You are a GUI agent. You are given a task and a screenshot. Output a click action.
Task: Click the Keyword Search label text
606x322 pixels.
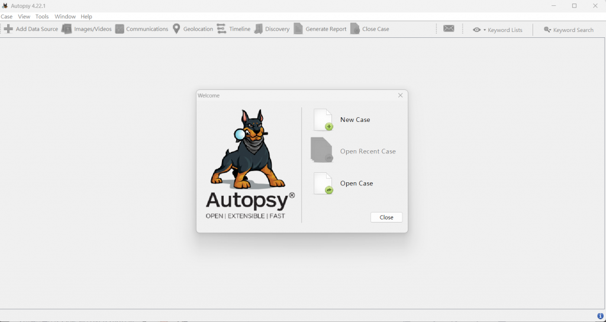[573, 30]
